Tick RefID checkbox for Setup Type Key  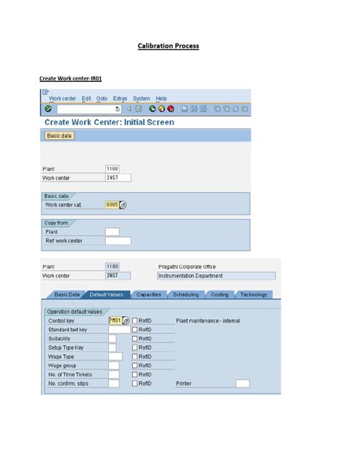[134, 347]
